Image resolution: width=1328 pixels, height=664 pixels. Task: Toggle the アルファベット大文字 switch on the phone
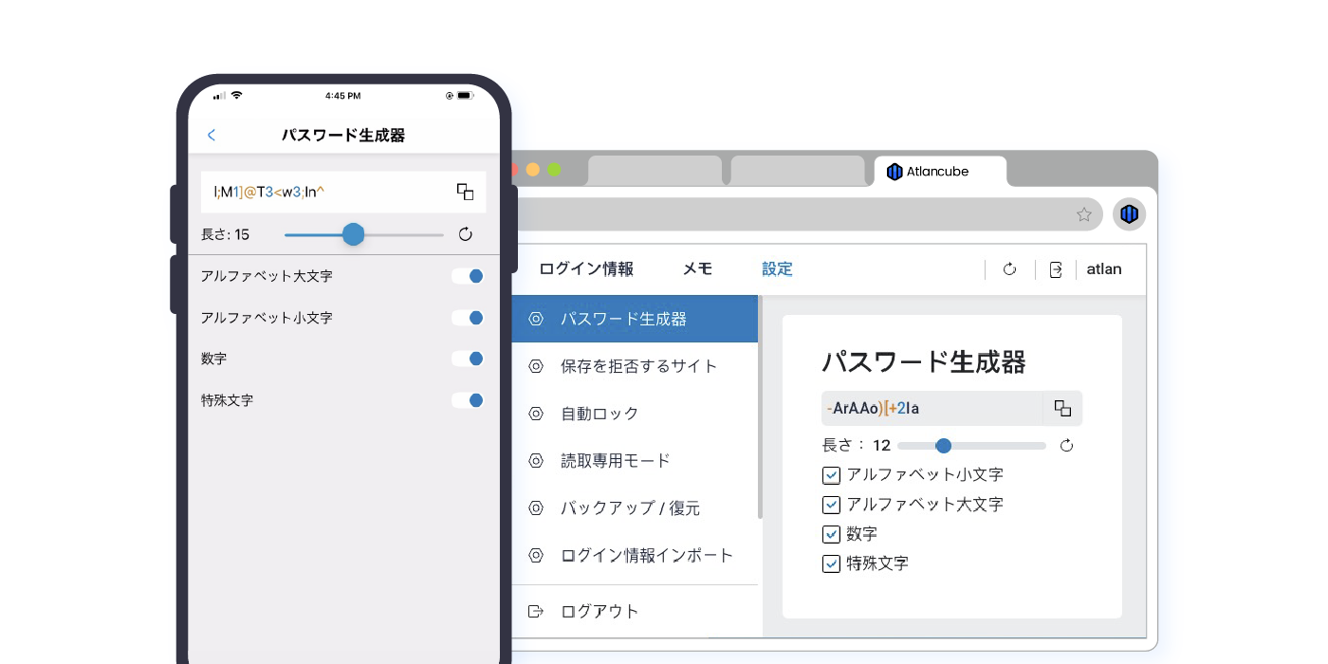468,276
